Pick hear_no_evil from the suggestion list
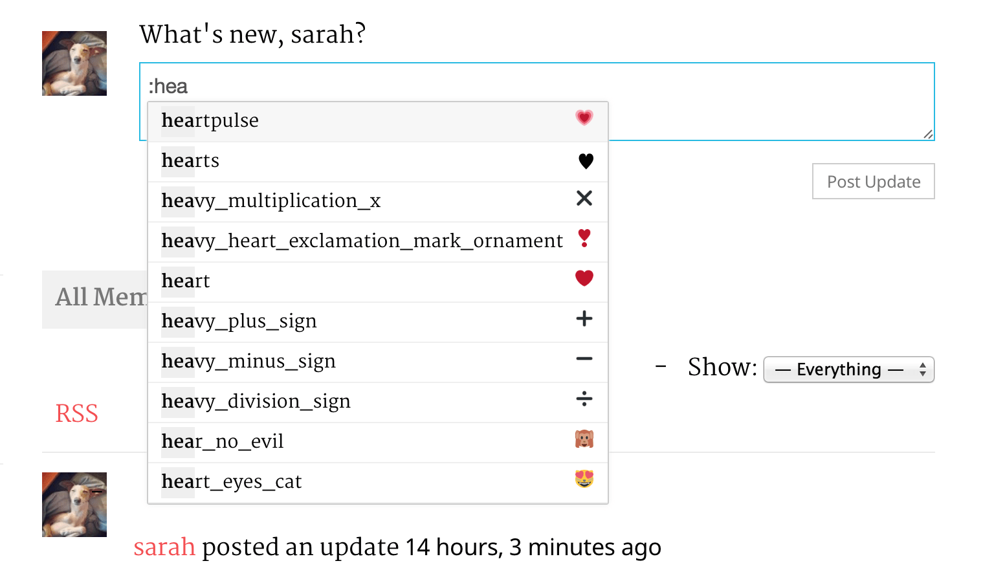983x583 pixels. (223, 442)
